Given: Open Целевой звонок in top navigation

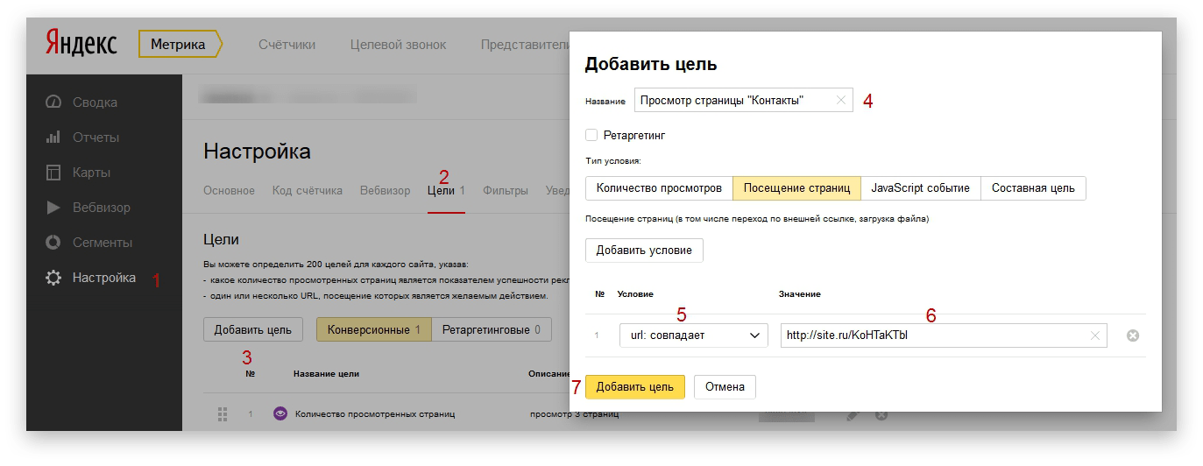Looking at the screenshot, I should click(398, 44).
